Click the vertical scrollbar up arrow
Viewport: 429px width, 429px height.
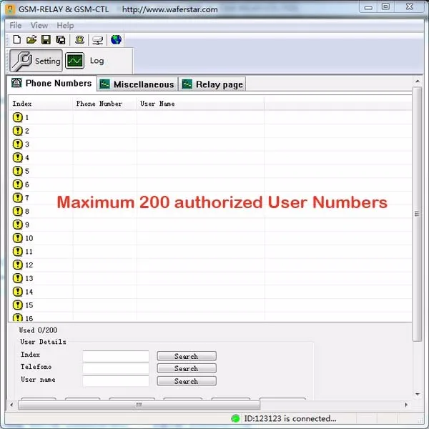pyautogui.click(x=418, y=82)
